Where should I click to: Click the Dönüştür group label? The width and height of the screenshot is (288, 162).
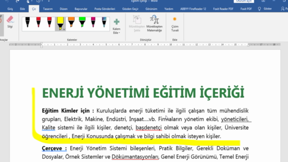[x=146, y=40]
